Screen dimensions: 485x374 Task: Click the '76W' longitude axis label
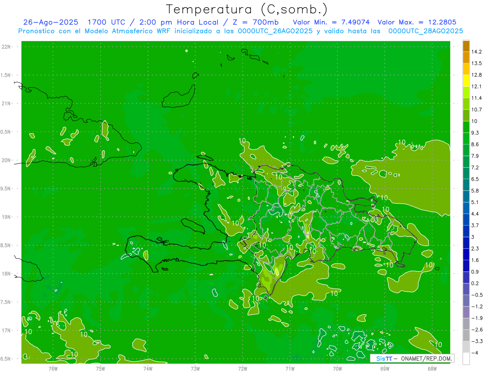pyautogui.click(x=53, y=368)
